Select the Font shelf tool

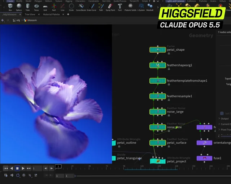point(120,7)
